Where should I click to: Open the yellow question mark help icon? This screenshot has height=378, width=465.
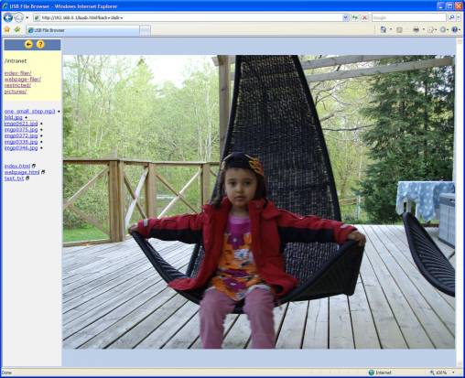click(40, 44)
